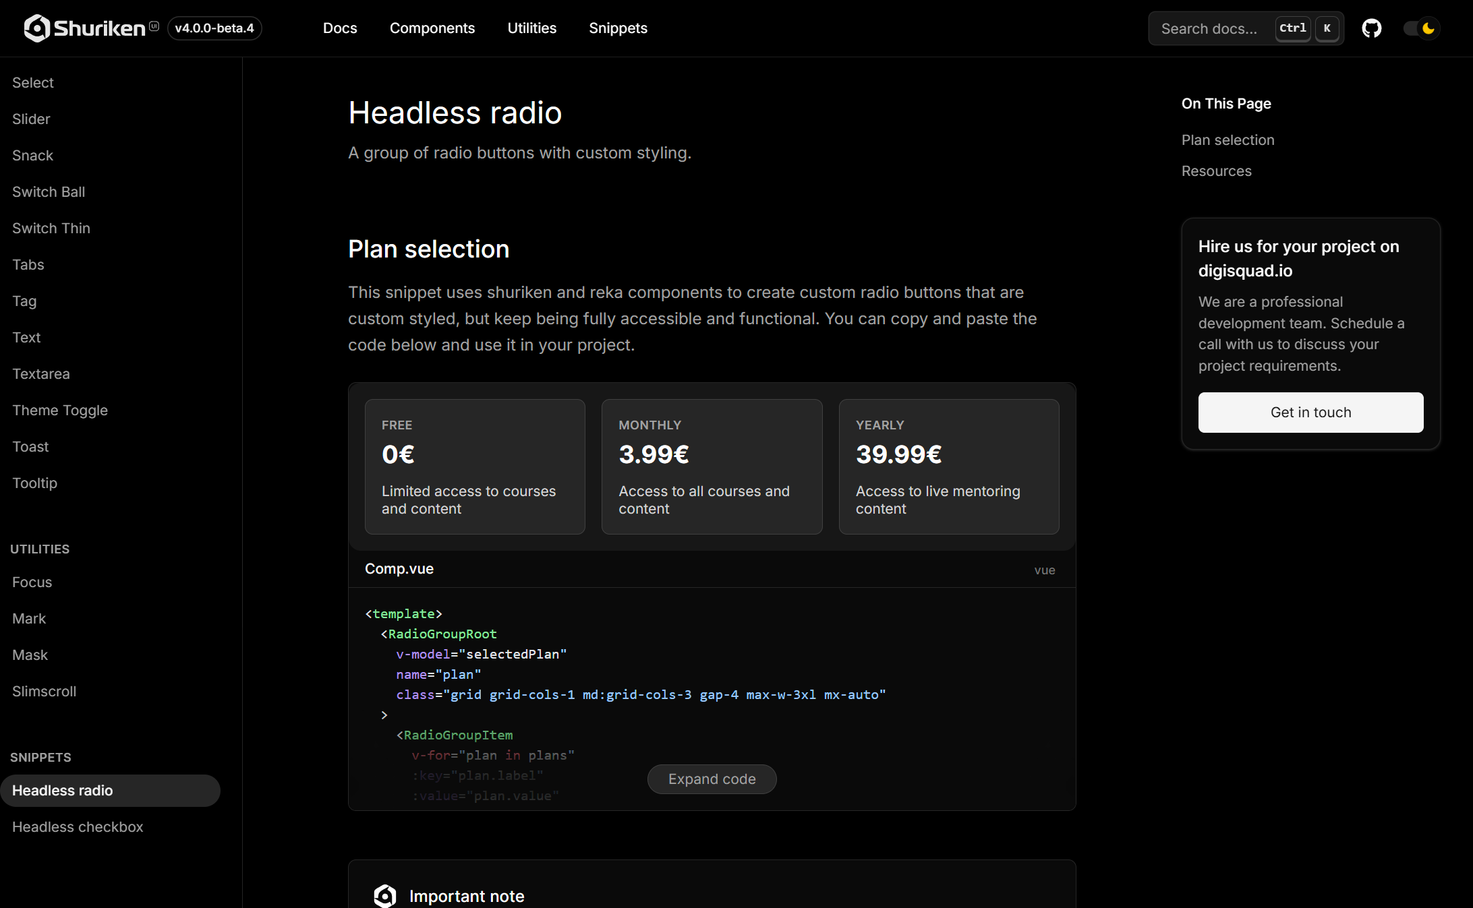Screen dimensions: 1473x908
Task: Select the Free 0€ plan radio card
Action: tap(475, 466)
